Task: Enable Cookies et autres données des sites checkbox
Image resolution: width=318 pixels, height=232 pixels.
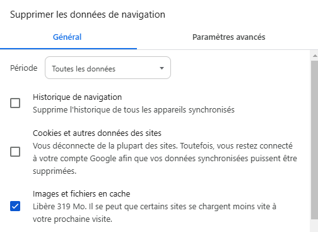Action: point(15,152)
